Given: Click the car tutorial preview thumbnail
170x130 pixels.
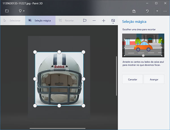Looking at the screenshot, I should coord(143,45).
